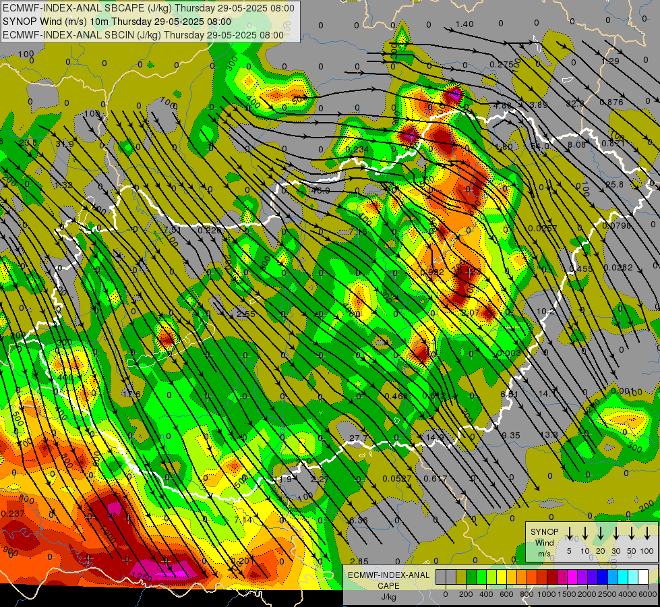The width and height of the screenshot is (660, 607).
Task: Click the 1500 tick label on the CAPE scale
Action: click(x=566, y=594)
